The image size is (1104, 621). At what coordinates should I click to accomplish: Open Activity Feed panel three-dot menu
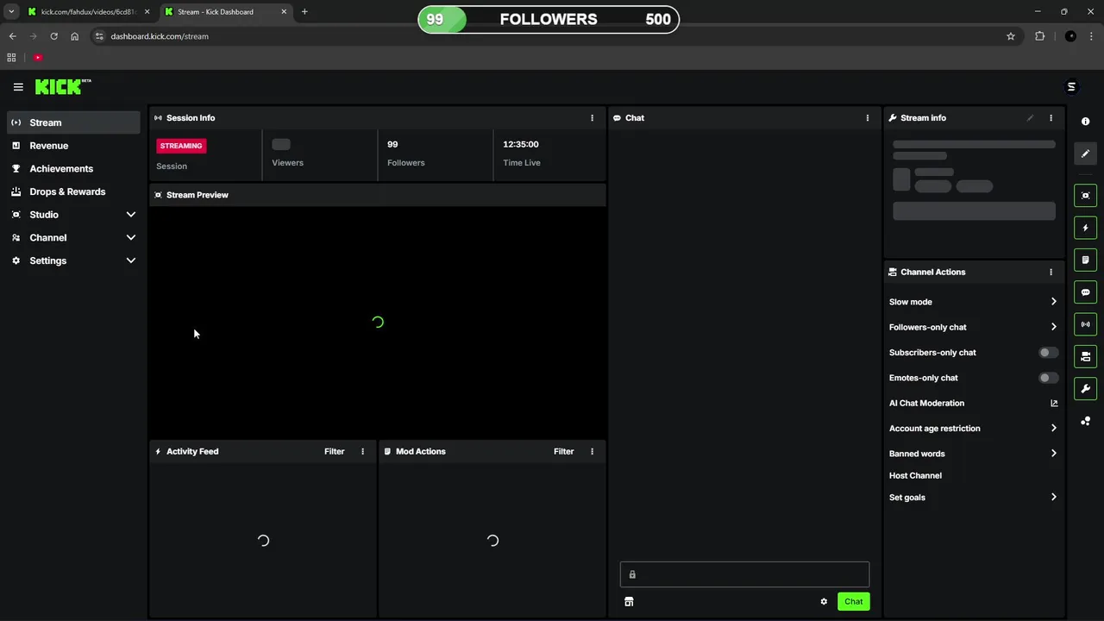click(362, 451)
